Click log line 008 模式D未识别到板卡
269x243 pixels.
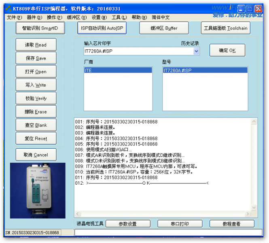tap(130, 161)
